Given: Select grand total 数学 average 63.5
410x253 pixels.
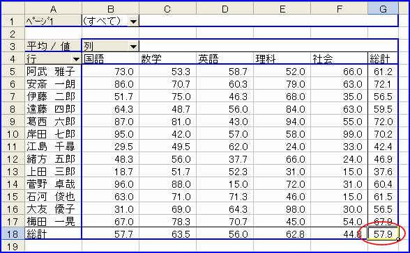Looking at the screenshot, I should (x=167, y=234).
